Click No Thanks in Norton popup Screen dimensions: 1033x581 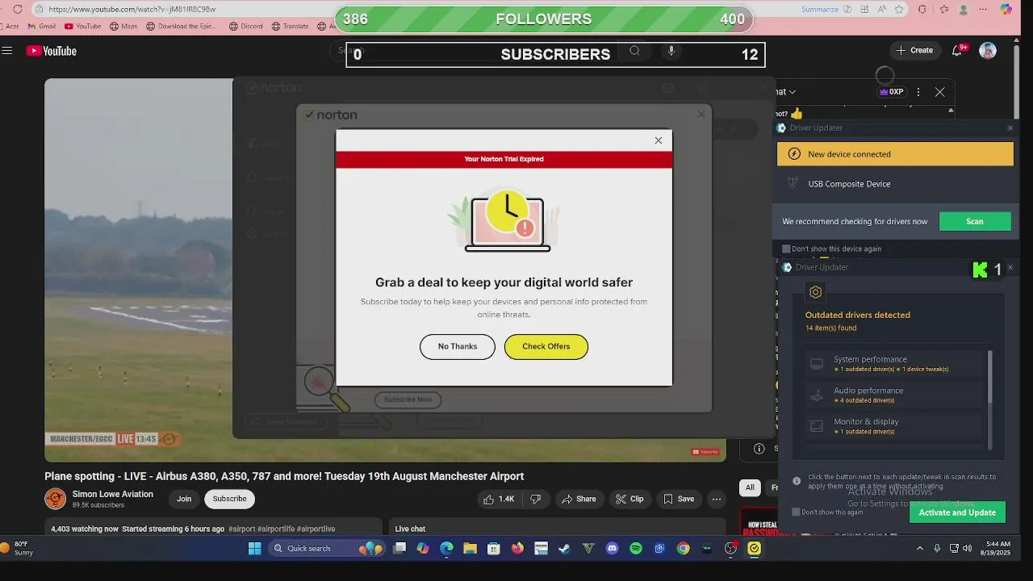tap(458, 346)
